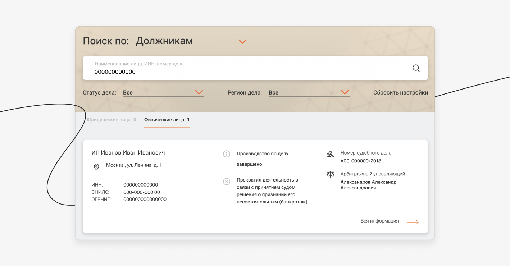Expand the Статус дела dropdown
Image resolution: width=510 pixels, height=266 pixels.
164,92
